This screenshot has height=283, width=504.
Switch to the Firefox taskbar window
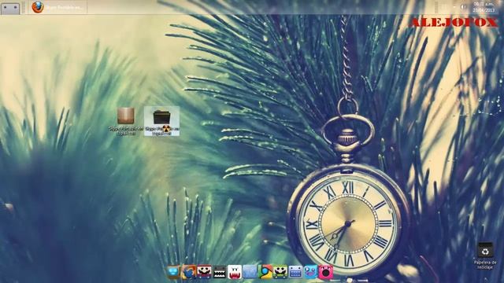57,7
